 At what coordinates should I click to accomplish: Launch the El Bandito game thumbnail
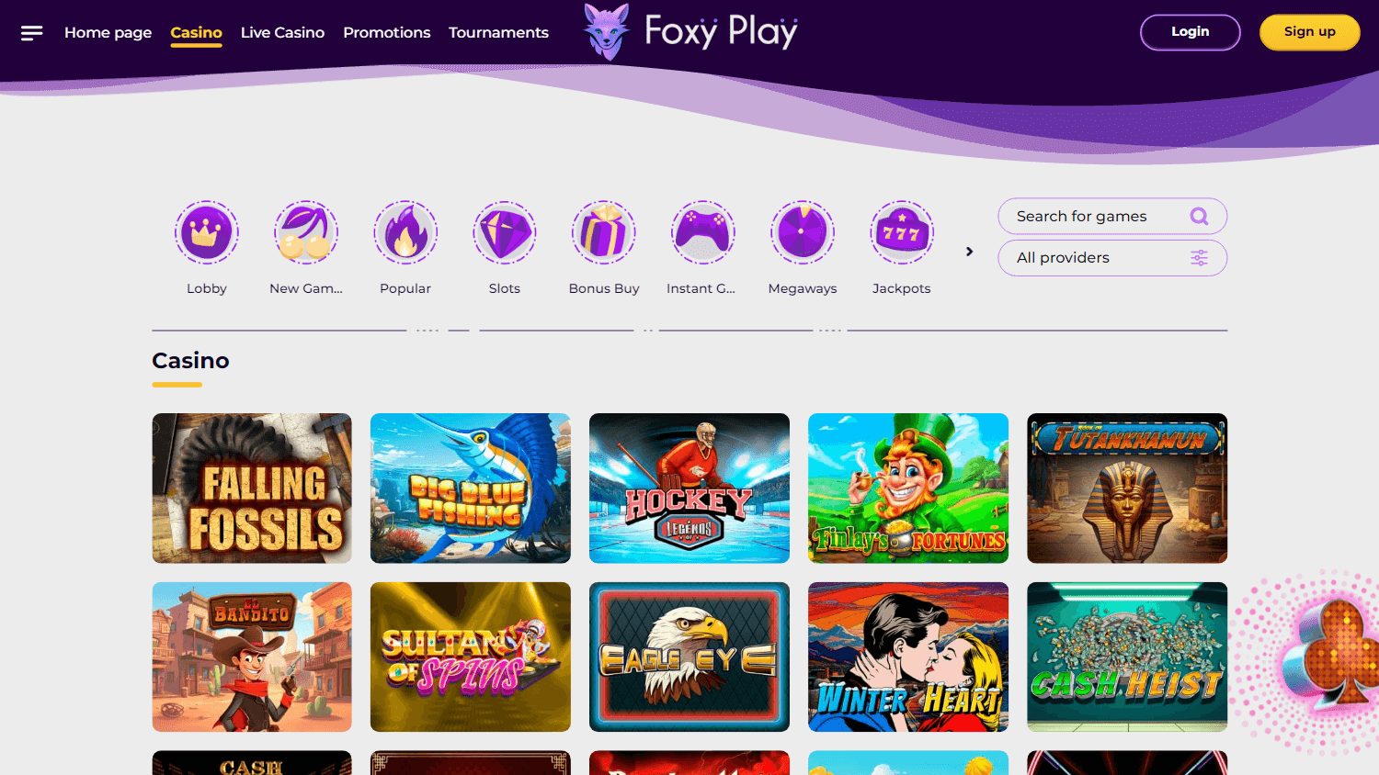tap(252, 657)
